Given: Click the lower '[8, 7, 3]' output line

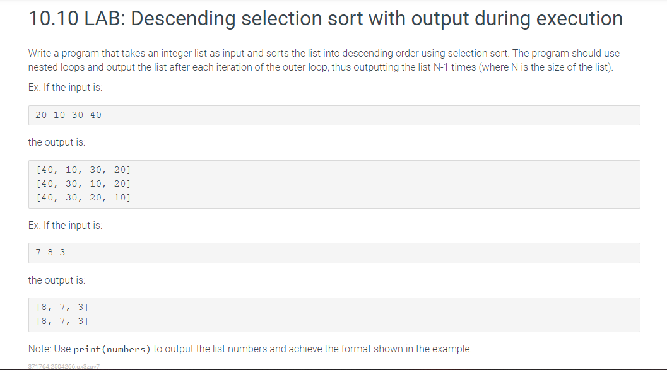Looking at the screenshot, I should point(62,321).
